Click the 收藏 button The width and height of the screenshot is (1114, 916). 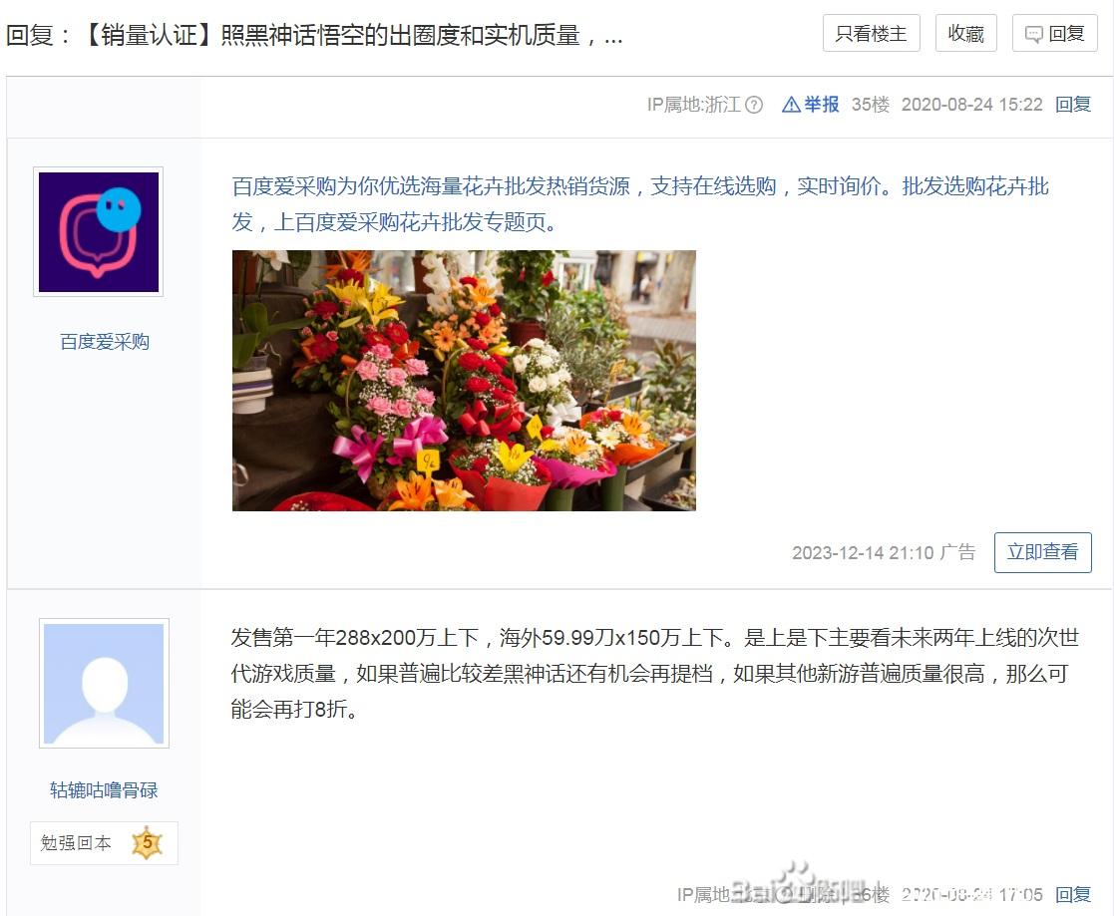(x=965, y=33)
